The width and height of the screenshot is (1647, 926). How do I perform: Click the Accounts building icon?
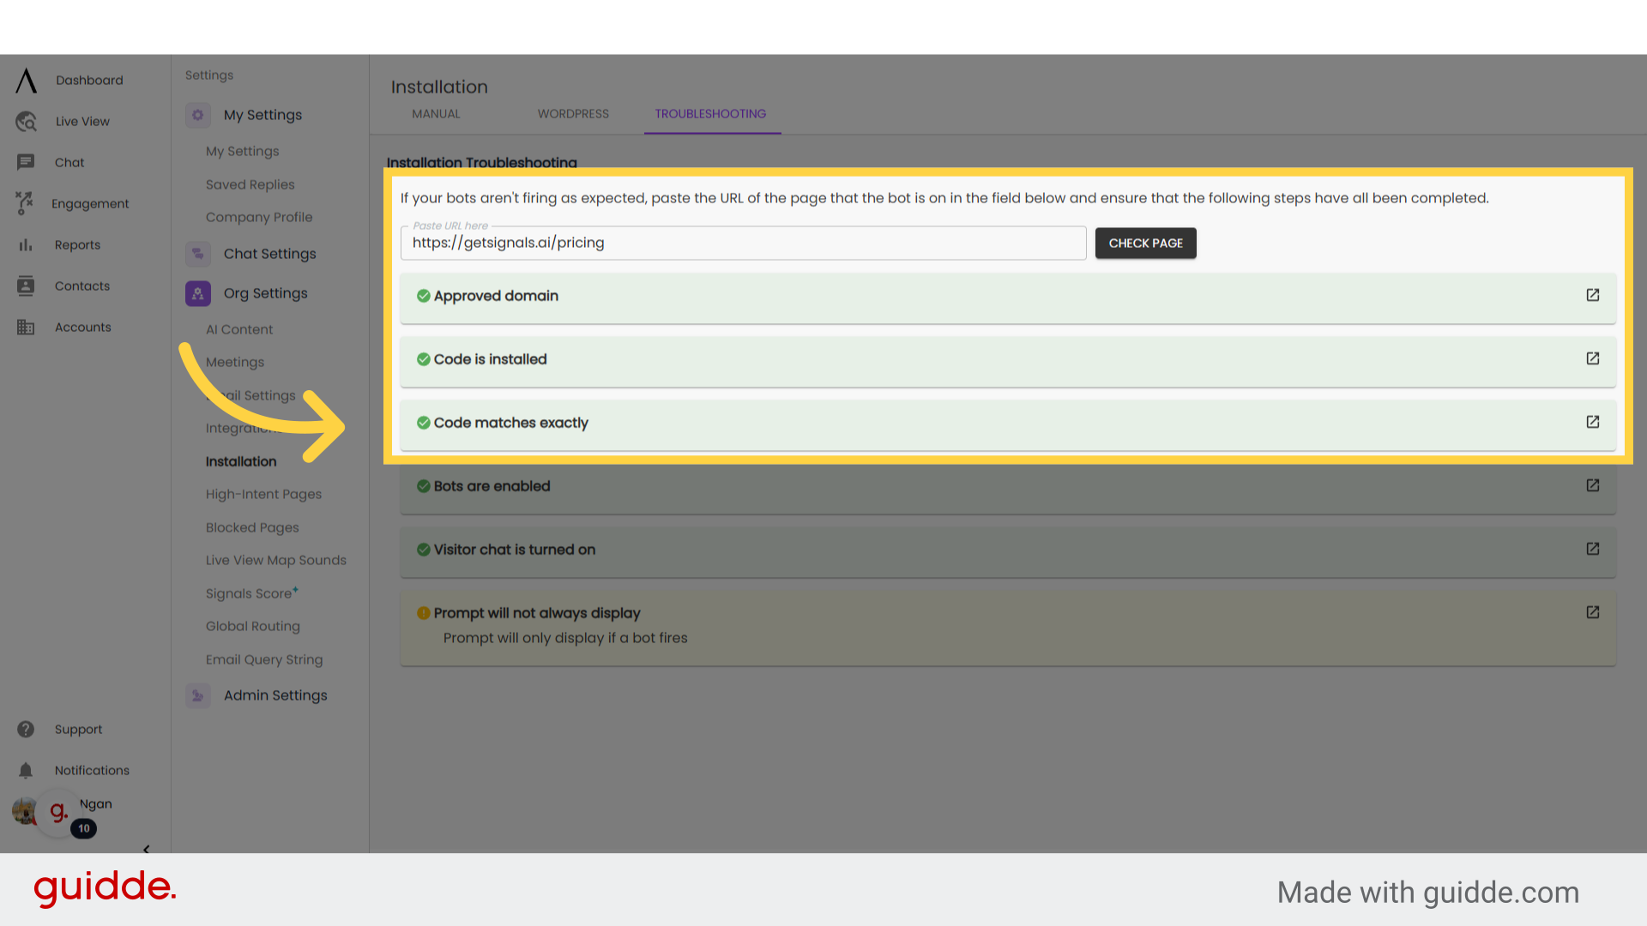[x=26, y=328]
